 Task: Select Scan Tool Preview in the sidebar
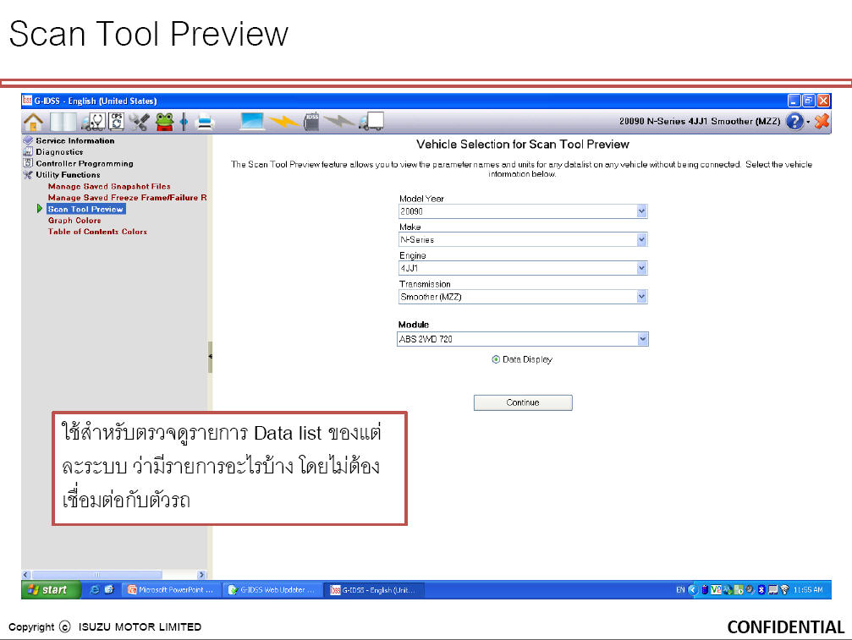(85, 209)
